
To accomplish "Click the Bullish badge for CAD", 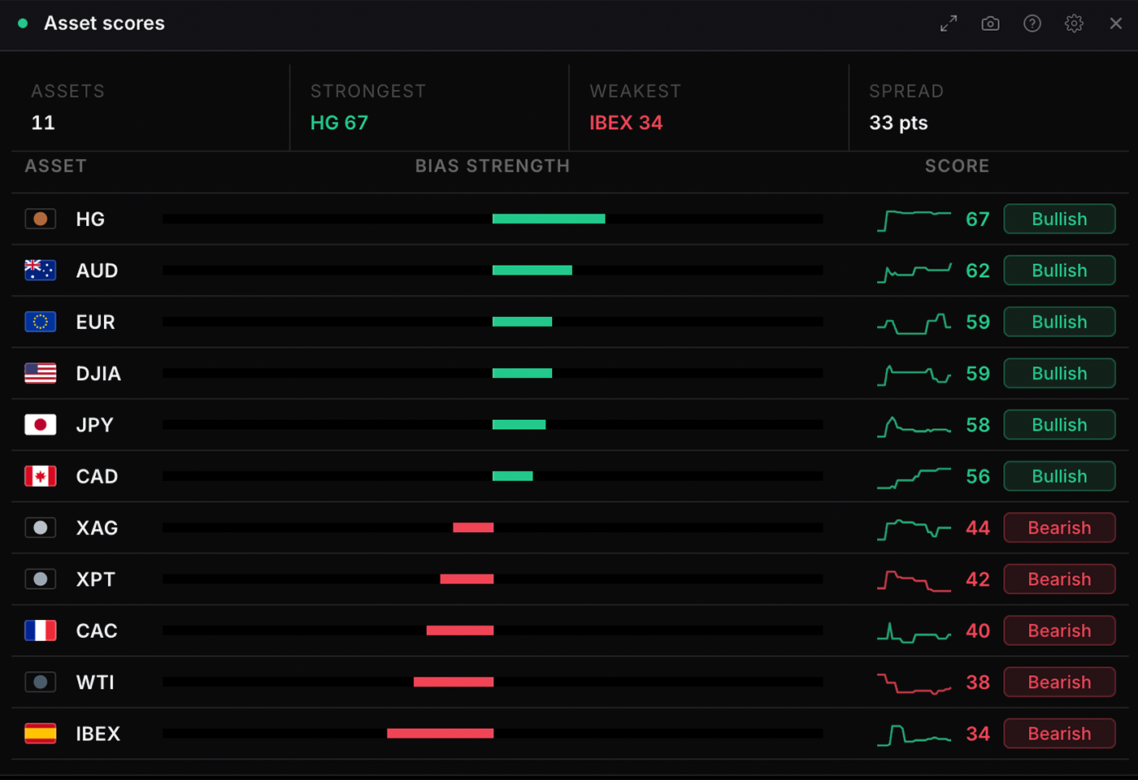I will pyautogui.click(x=1059, y=476).
